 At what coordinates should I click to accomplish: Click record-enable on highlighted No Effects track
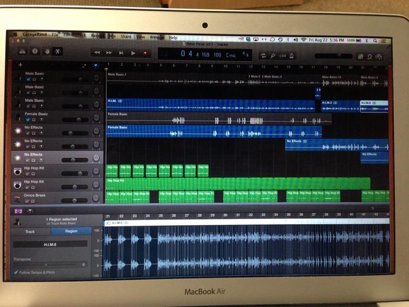(41, 160)
